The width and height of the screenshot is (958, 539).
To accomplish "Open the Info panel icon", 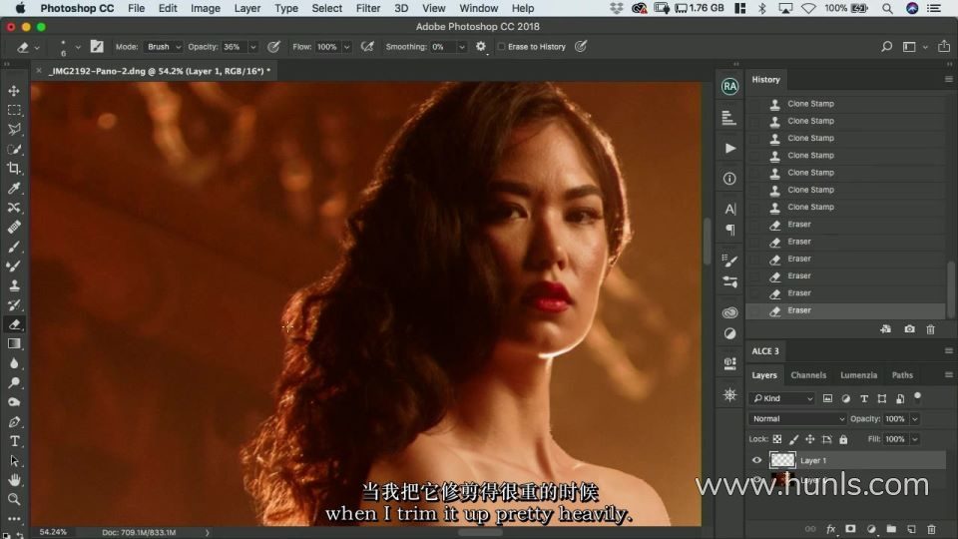I will point(729,179).
